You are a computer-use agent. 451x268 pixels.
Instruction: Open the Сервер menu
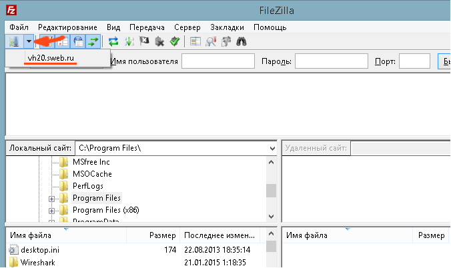[187, 27]
